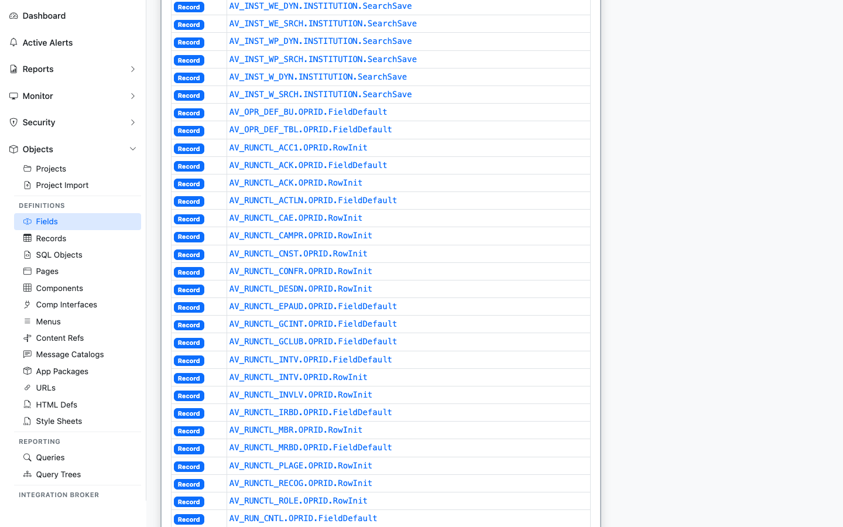The width and height of the screenshot is (843, 527).
Task: Open AV_OPR_DEF_TBL.OPRID.FieldDefault link
Action: [x=311, y=129]
